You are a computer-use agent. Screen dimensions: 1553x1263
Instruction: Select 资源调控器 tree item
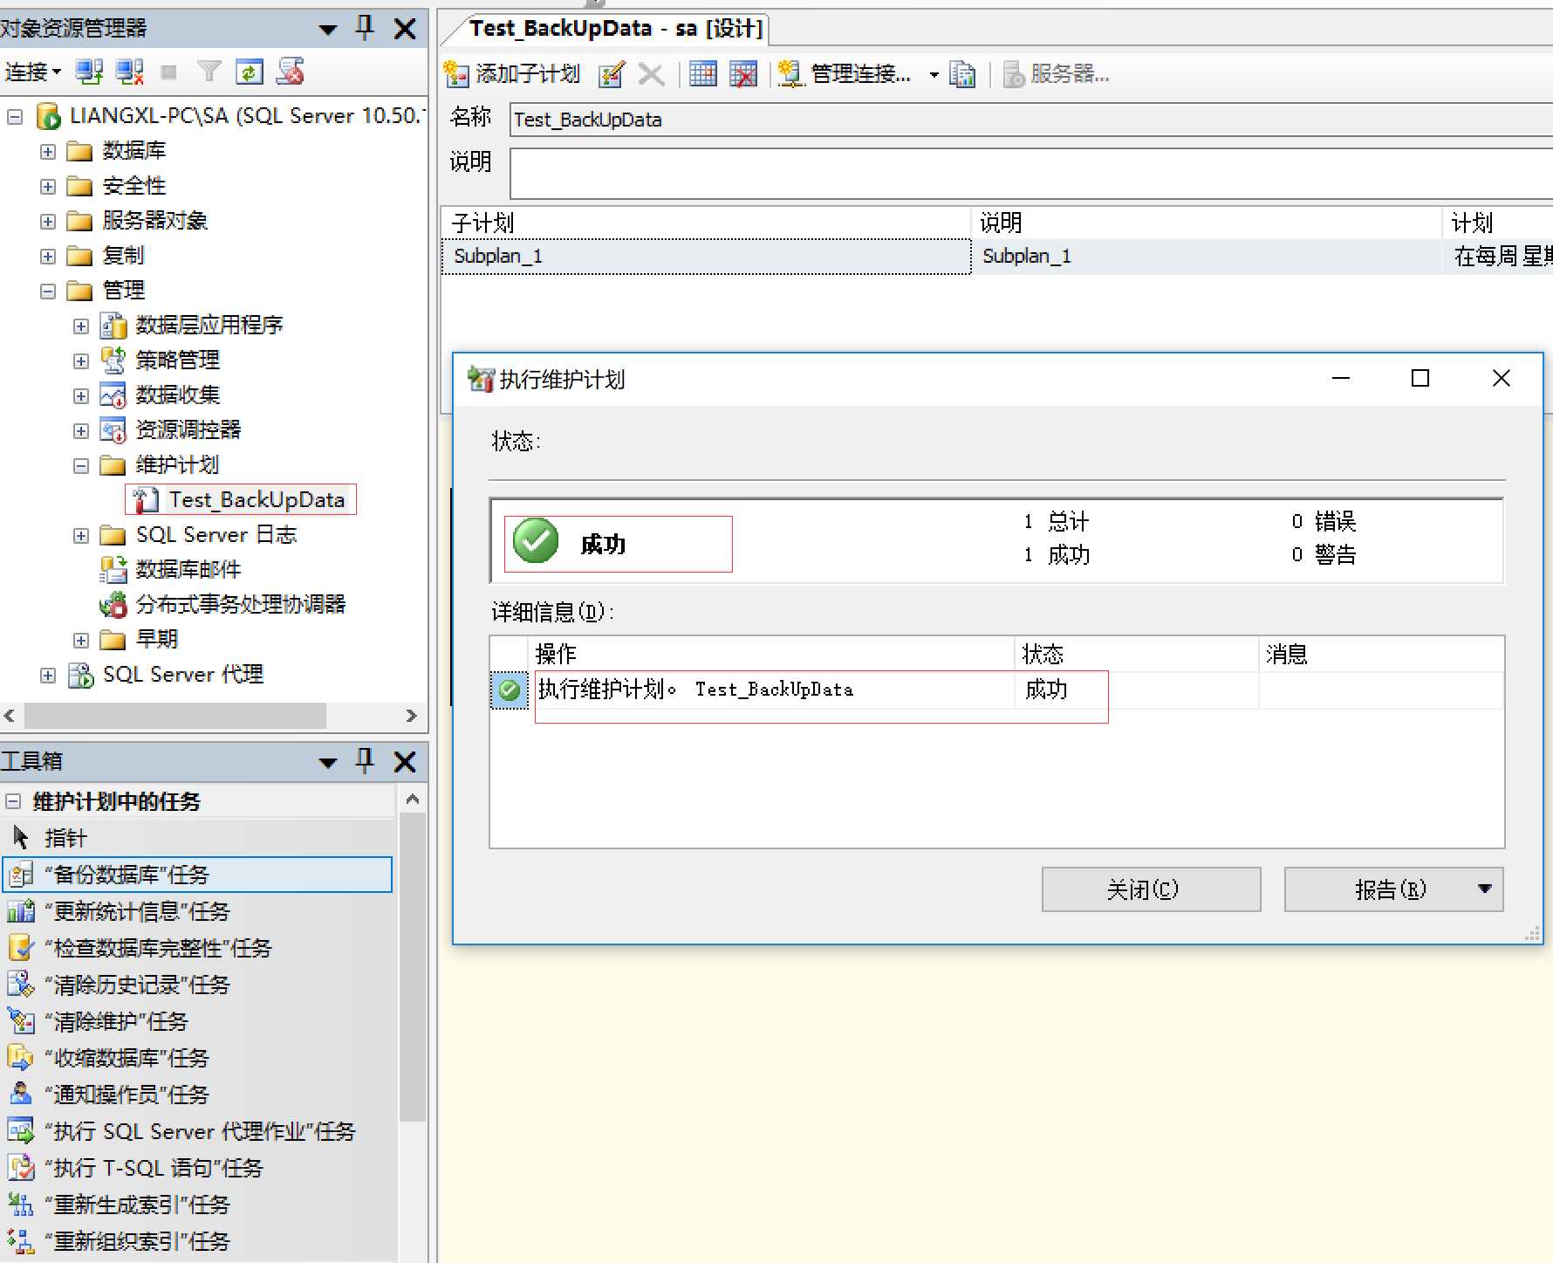[188, 429]
